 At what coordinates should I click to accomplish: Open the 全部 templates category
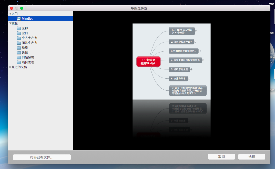[40, 28]
